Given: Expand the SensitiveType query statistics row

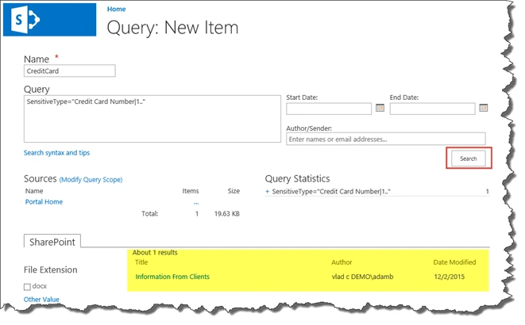Looking at the screenshot, I should [267, 191].
